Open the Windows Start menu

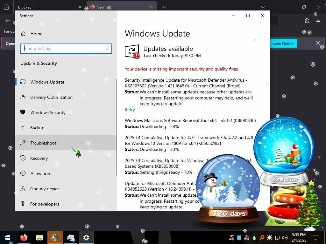(x=8, y=238)
